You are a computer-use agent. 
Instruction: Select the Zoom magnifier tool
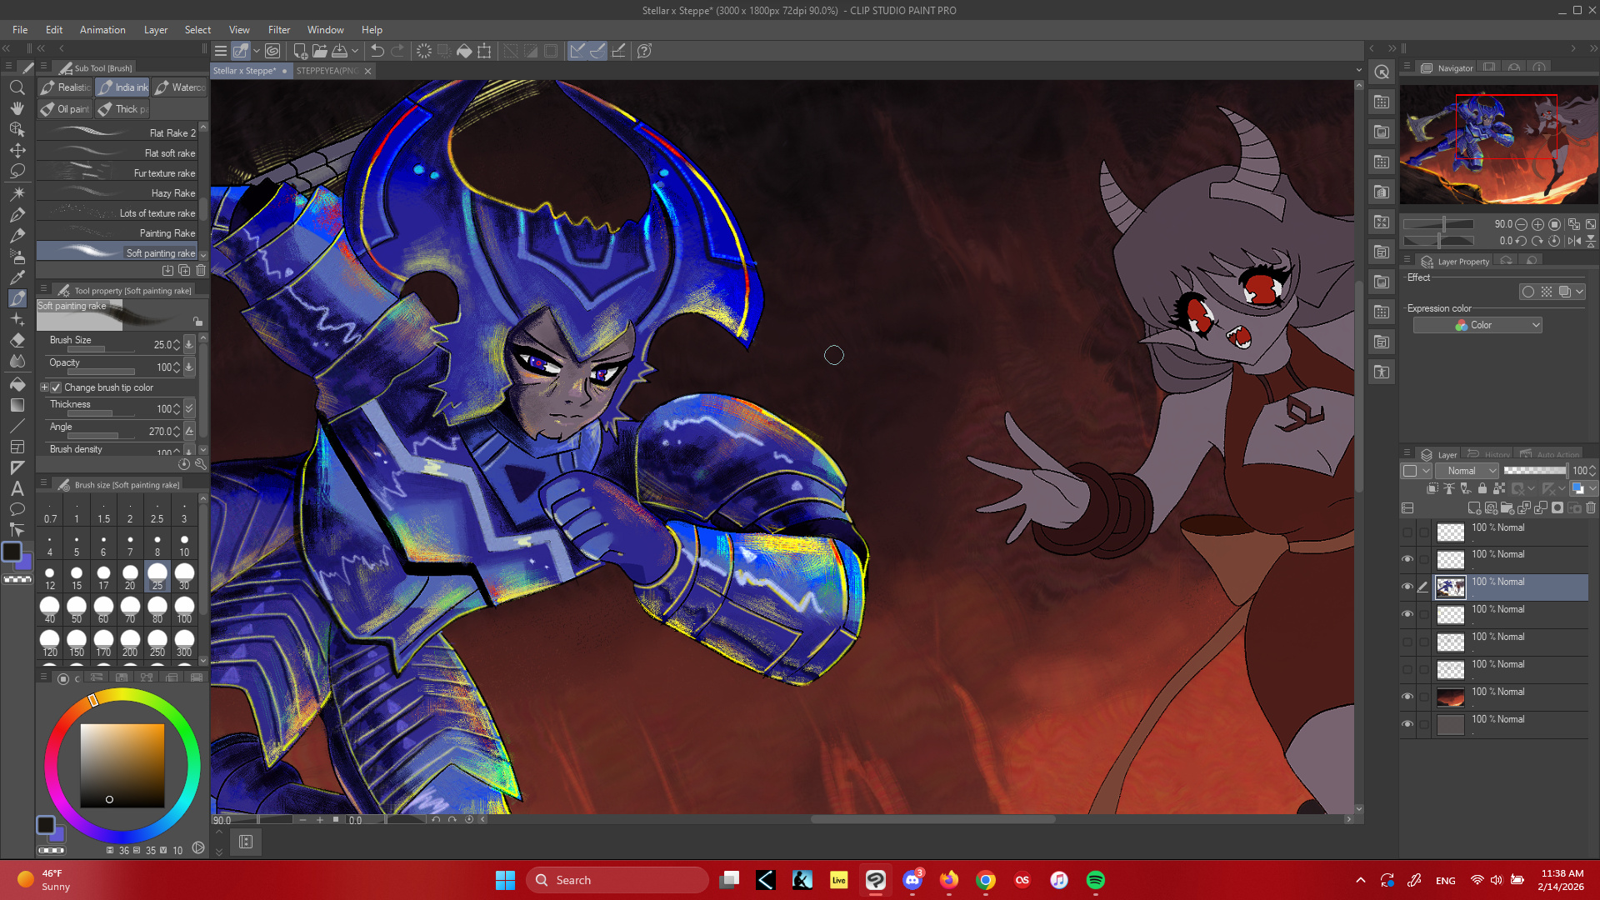[x=17, y=87]
